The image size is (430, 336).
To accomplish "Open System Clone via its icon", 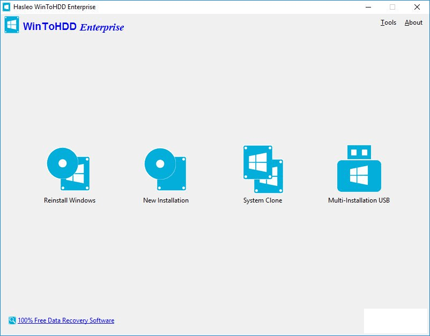I will (x=263, y=169).
